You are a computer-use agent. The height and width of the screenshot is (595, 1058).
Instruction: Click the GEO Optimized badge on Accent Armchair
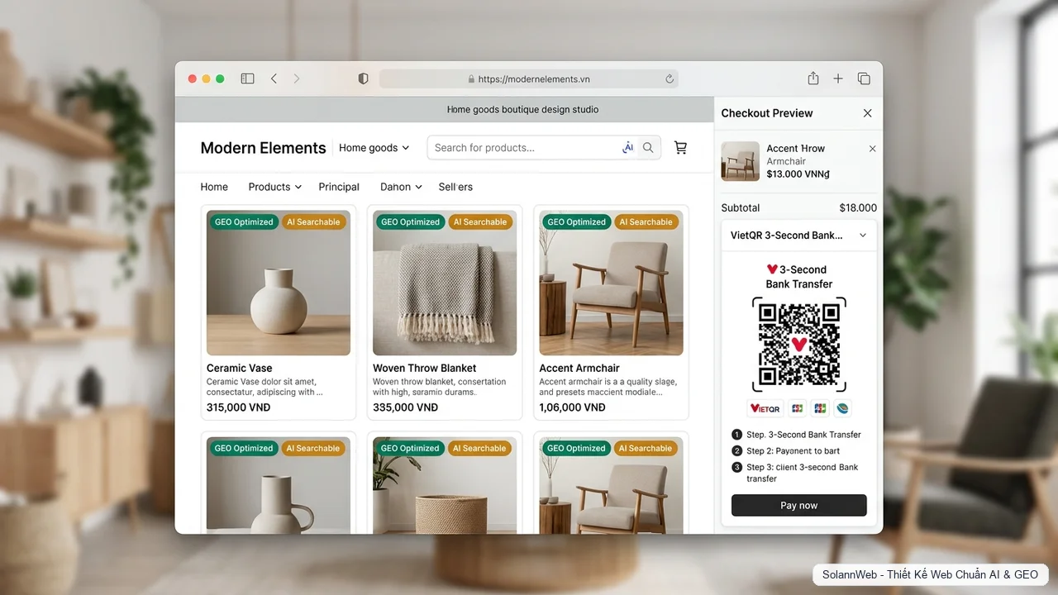(577, 222)
